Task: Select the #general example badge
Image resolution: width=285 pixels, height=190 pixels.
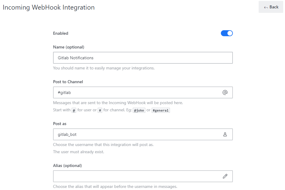Action: coord(161,110)
